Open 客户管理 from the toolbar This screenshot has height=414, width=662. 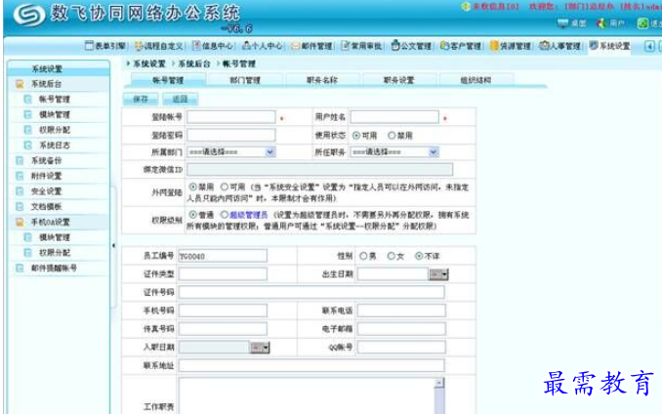(x=444, y=46)
